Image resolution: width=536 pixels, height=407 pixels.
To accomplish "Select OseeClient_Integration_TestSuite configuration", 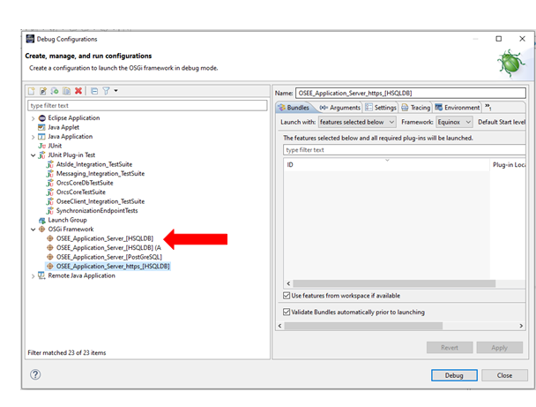I will point(100,201).
